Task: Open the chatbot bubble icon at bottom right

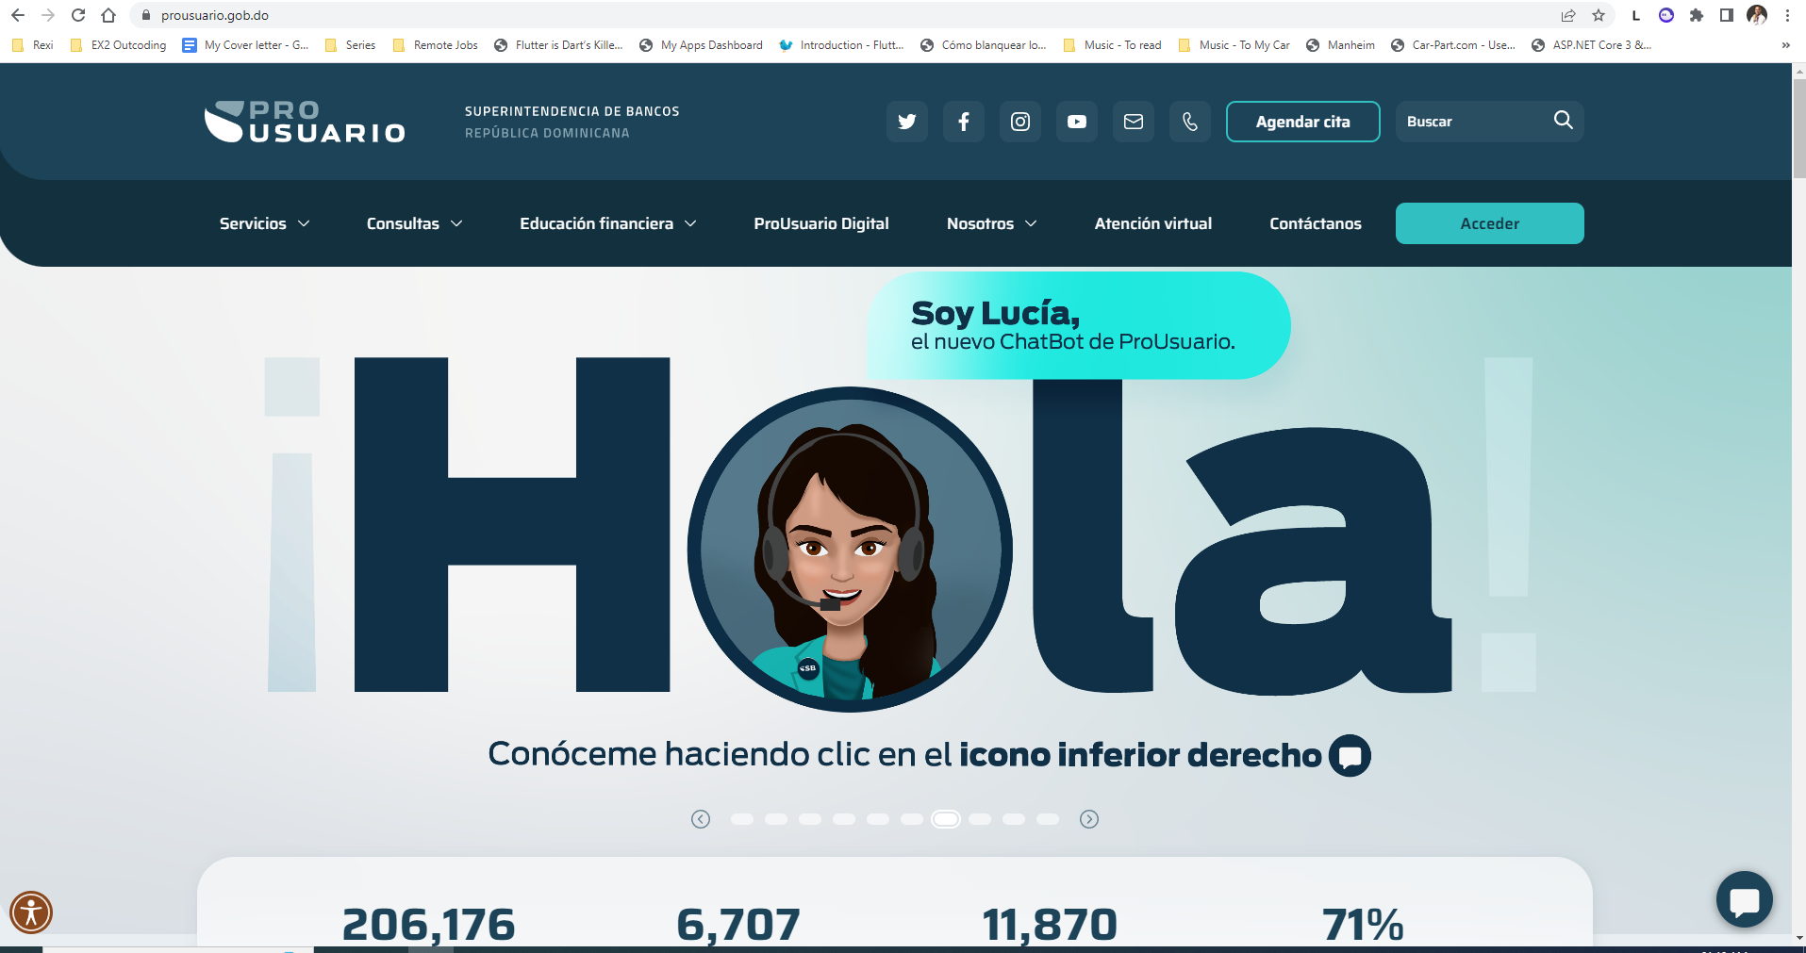Action: 1744,899
